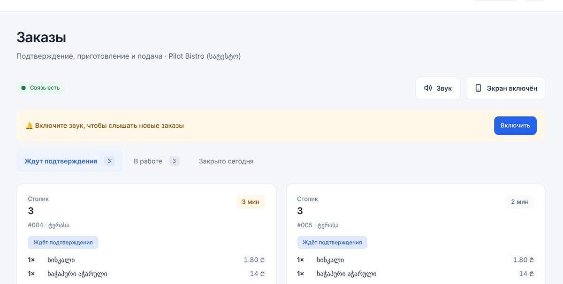This screenshot has height=284, width=563.
Task: Switch to the В работе tab
Action: [157, 161]
